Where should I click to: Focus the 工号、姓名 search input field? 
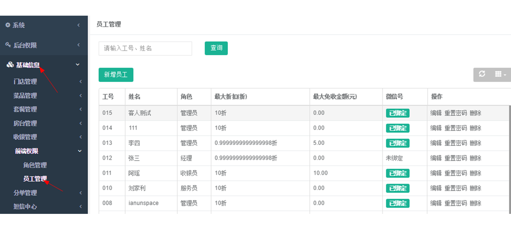click(x=145, y=48)
